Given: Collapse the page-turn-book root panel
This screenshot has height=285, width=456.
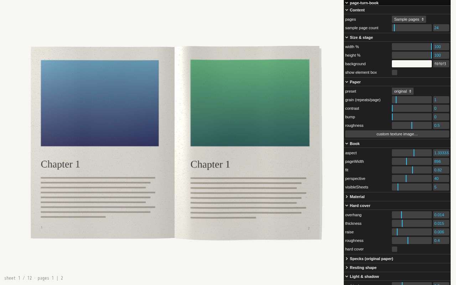Looking at the screenshot, I should tap(397, 3).
